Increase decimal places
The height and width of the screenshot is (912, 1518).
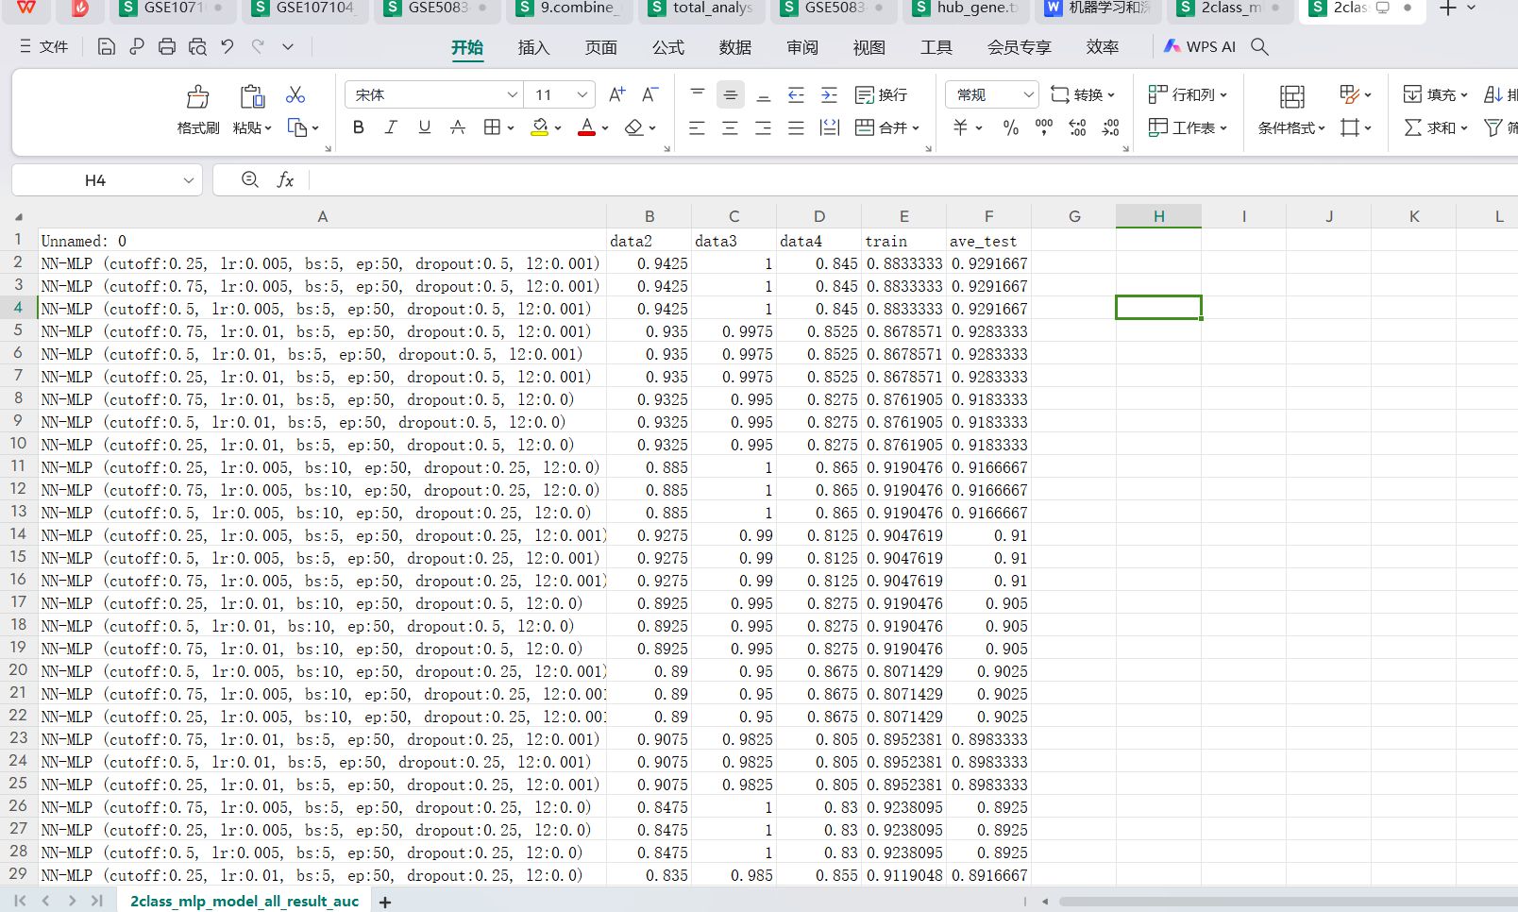click(x=1077, y=127)
